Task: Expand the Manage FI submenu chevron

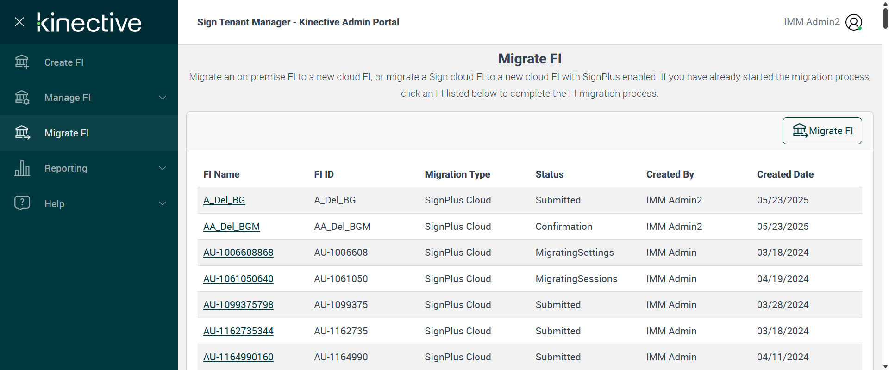Action: (x=163, y=98)
